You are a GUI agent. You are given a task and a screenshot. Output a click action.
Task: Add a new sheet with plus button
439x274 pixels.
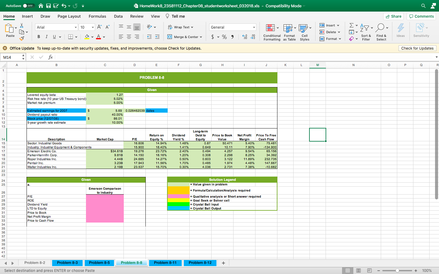[x=223, y=263]
